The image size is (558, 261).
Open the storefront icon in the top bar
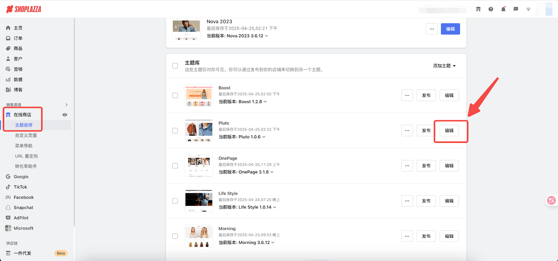[478, 9]
